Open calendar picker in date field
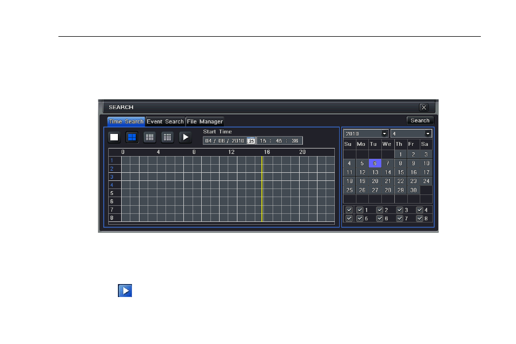516x344 pixels. [251, 140]
